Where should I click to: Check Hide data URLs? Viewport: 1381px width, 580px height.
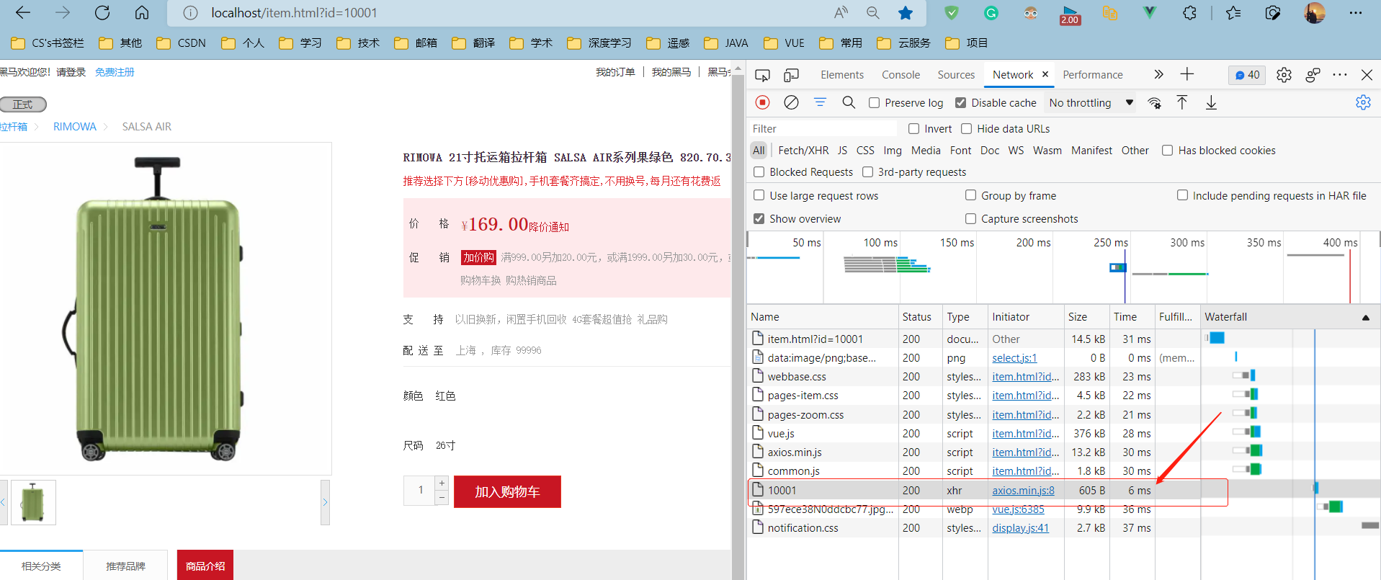[x=967, y=129]
